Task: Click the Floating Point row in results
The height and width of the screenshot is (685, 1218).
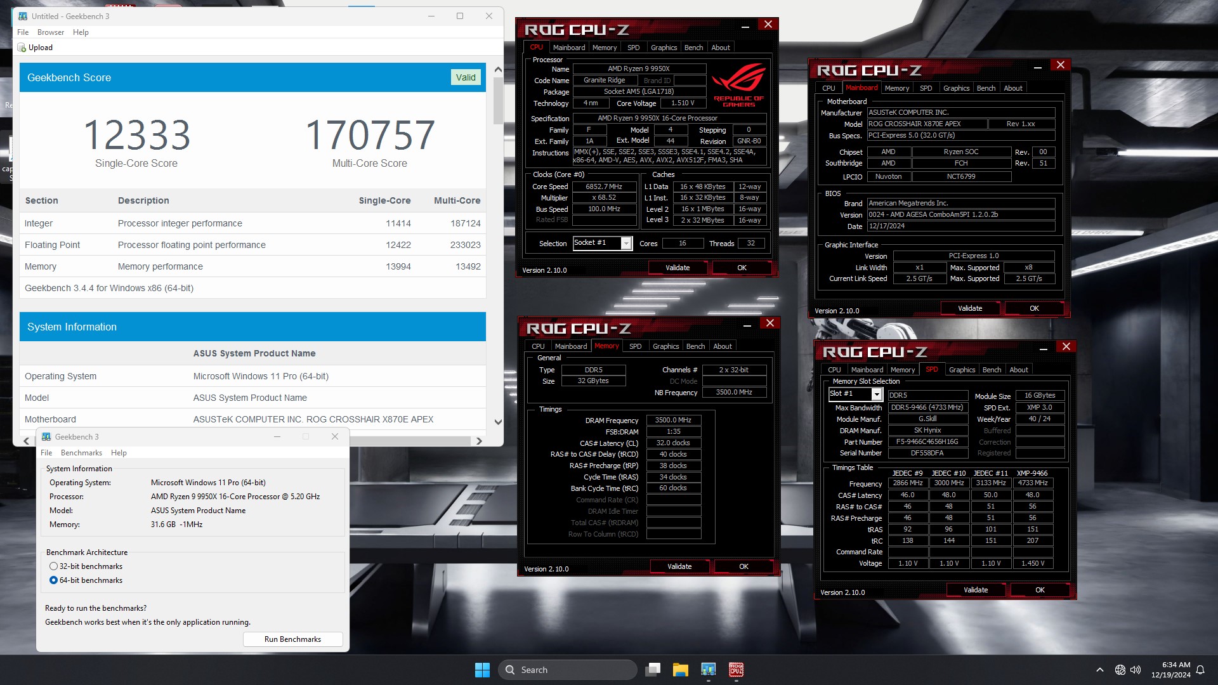Action: coord(252,245)
